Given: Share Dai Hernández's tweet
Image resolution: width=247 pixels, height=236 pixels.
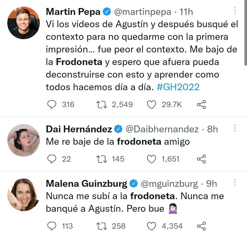Looking at the screenshot, I should (x=201, y=159).
